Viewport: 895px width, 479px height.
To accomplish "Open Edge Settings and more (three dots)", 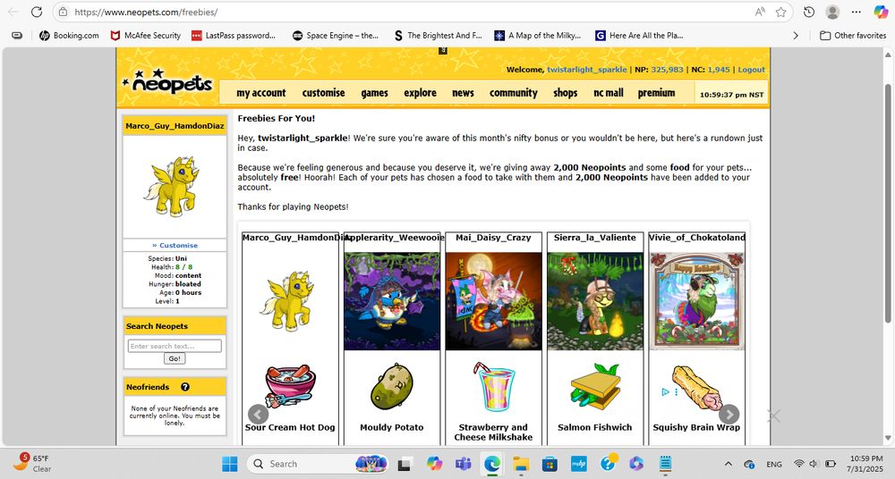I will 857,12.
